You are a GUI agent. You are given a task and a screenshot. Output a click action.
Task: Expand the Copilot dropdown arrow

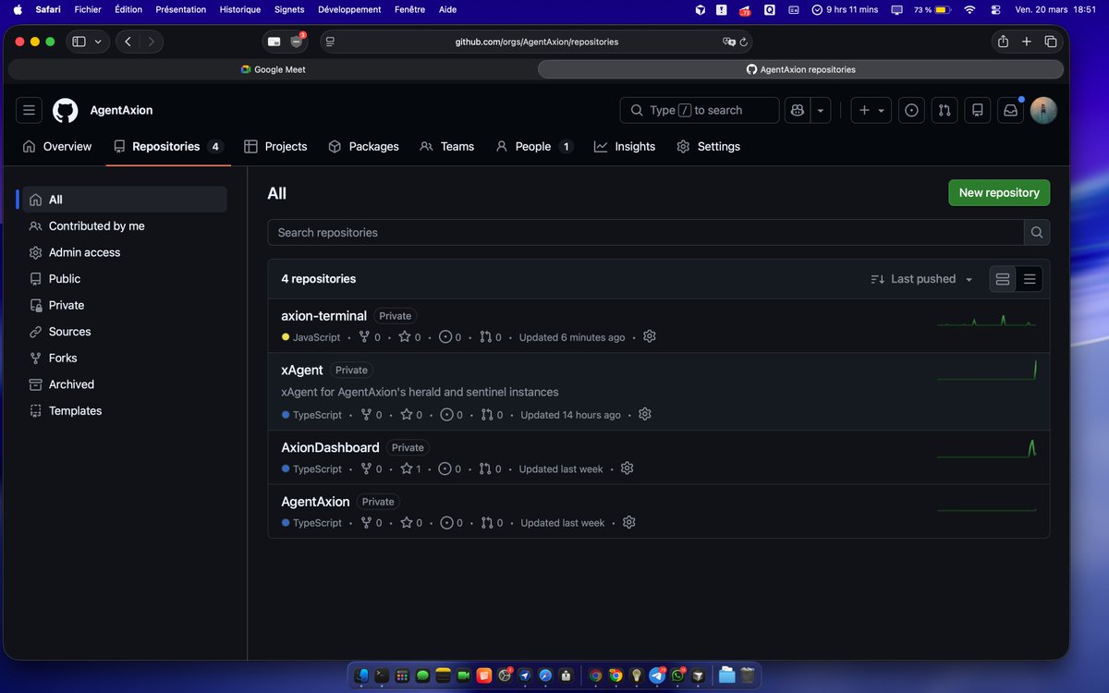tap(821, 110)
